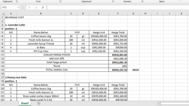Select the column F header
189x106 pixels.
pos(118,14)
